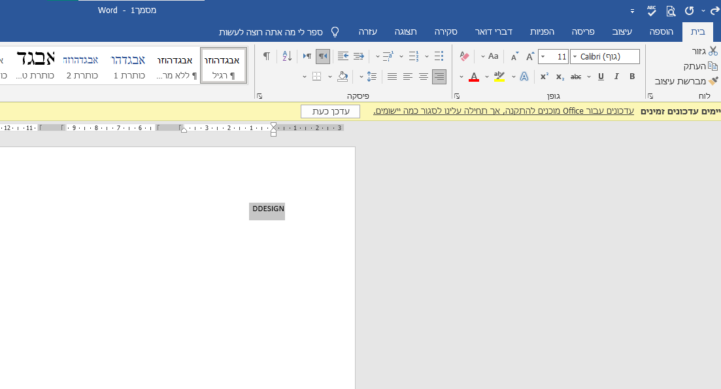Expand the font color dropdown arrow
Viewport: 721px width, 389px height.
[461, 76]
